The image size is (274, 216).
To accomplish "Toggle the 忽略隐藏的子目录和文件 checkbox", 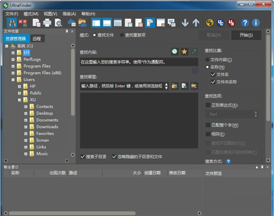I will [114, 157].
